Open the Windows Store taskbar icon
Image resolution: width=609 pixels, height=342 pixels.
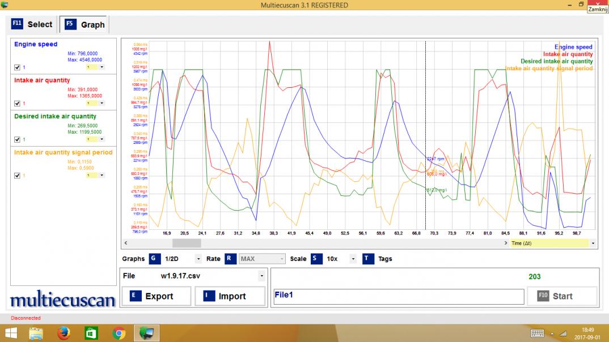coord(91,333)
